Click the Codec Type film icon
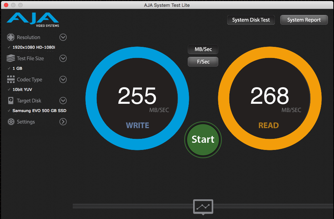 11,79
